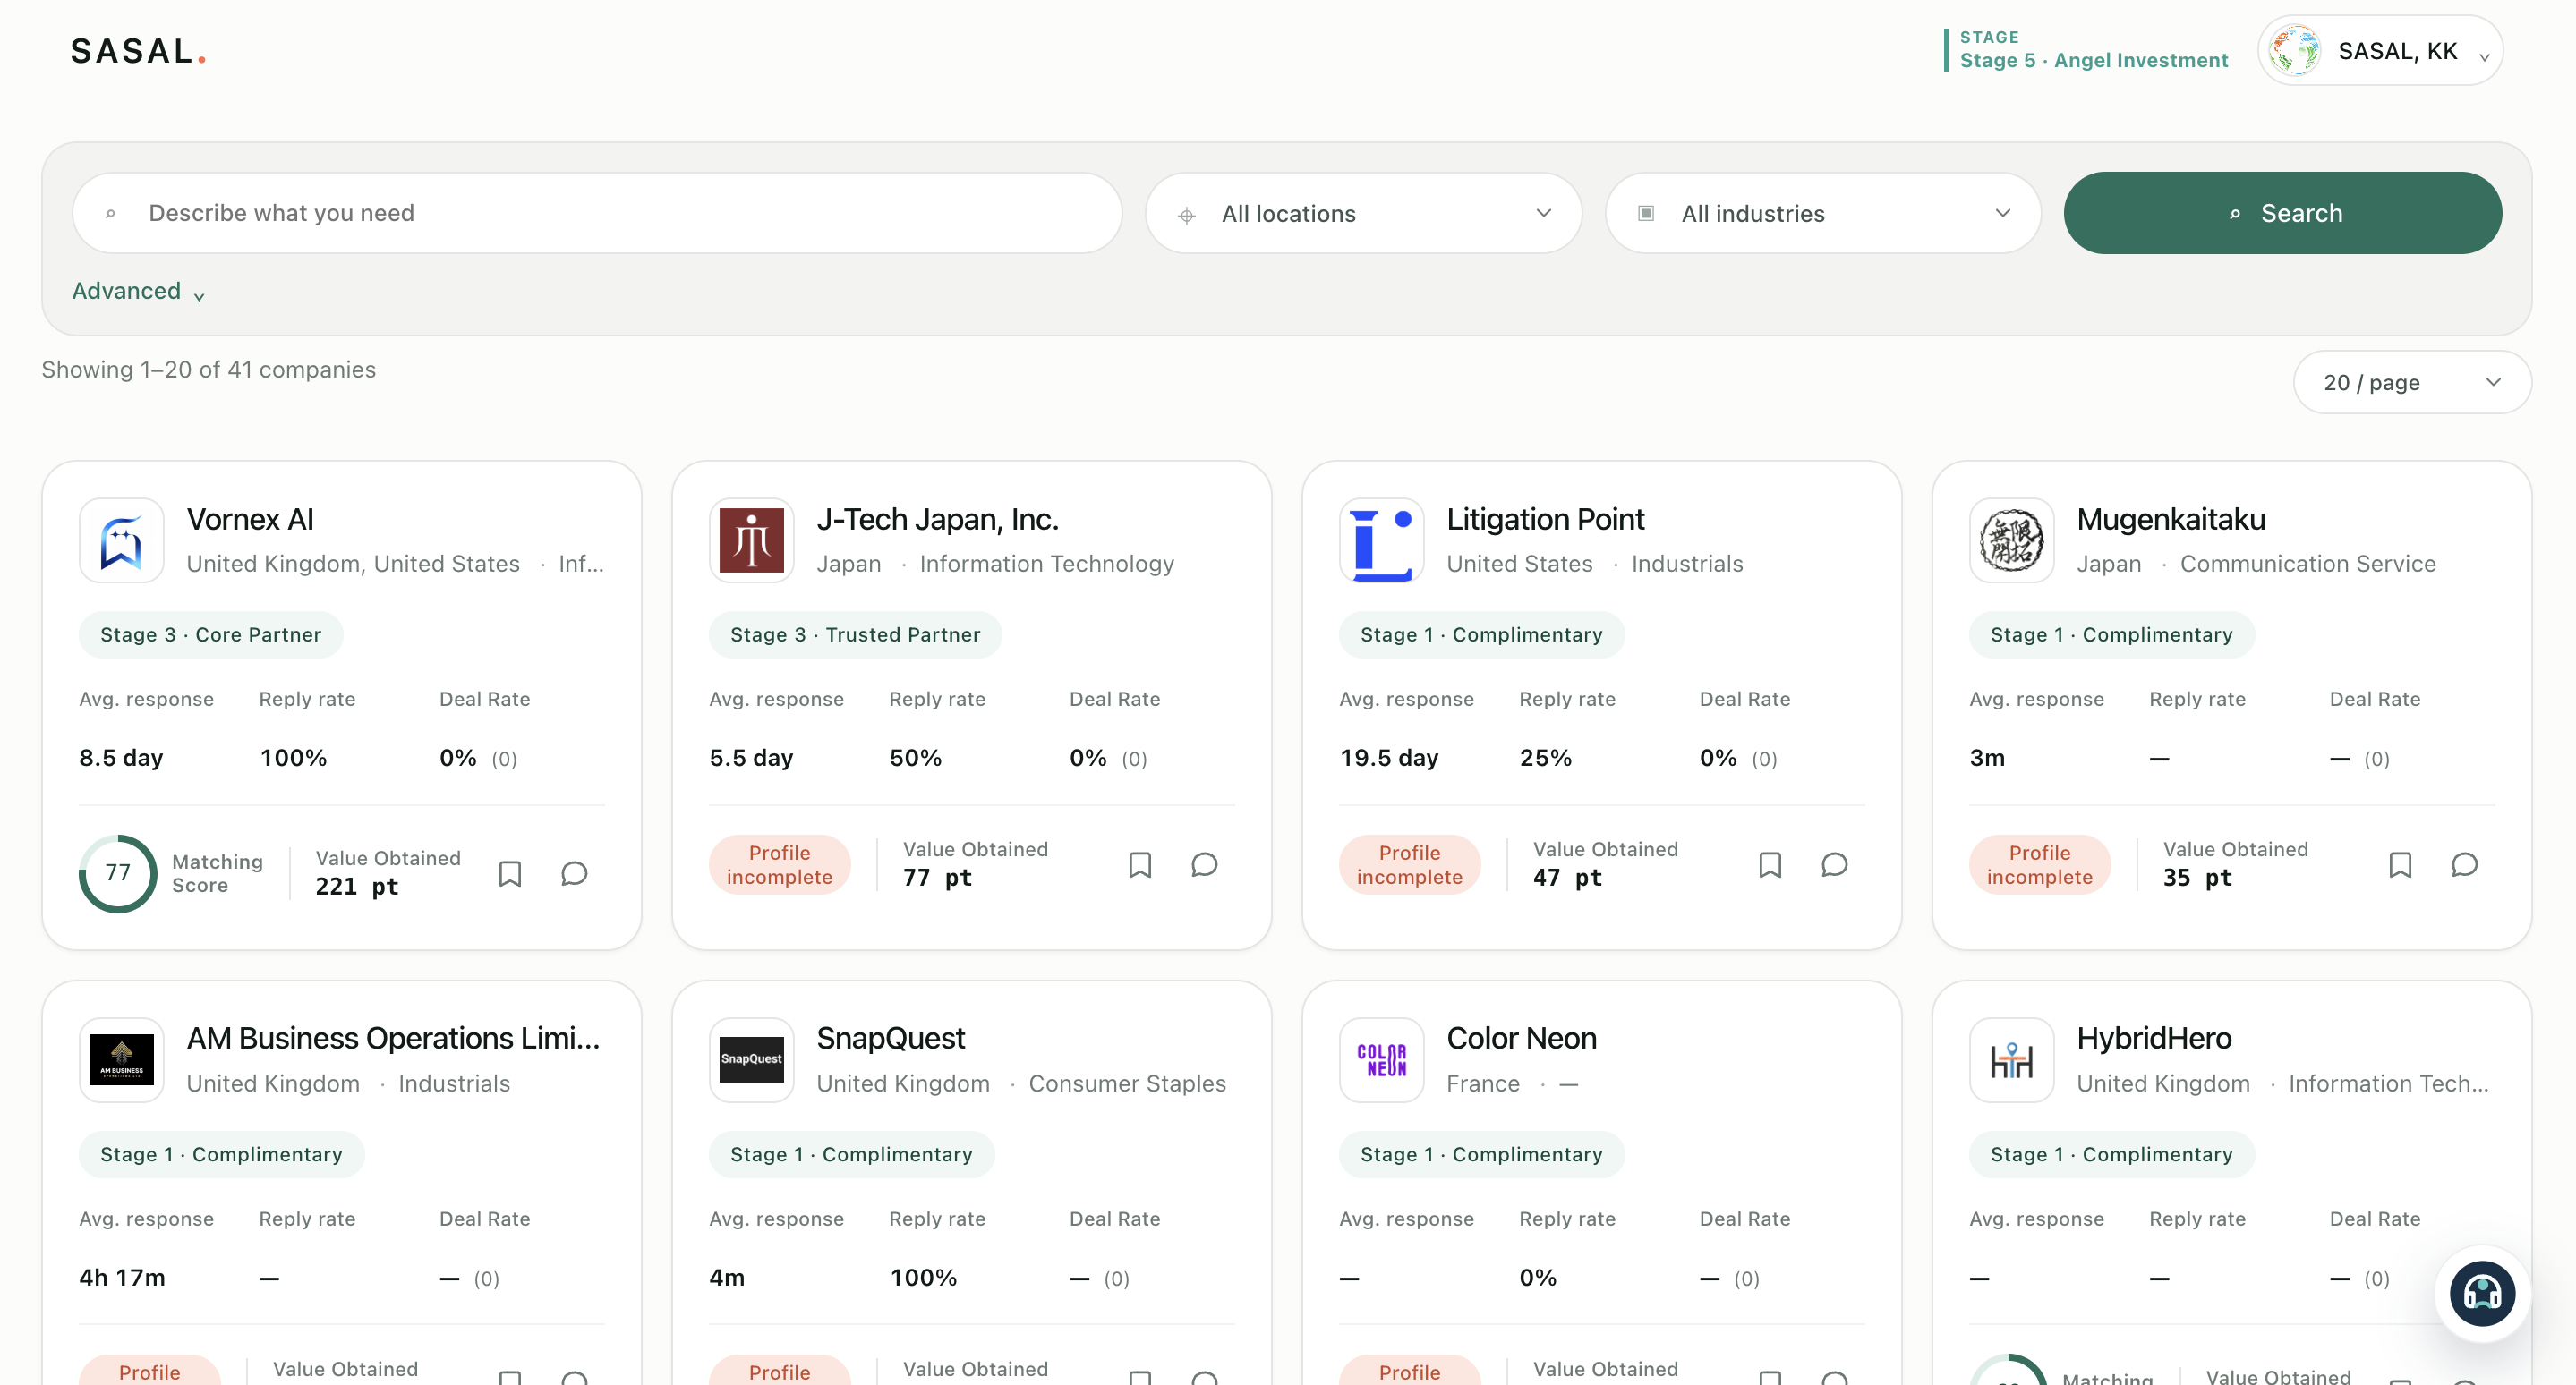The width and height of the screenshot is (2576, 1385).
Task: Click Mugenkaitaku value 35 pt
Action: pos(2197,879)
